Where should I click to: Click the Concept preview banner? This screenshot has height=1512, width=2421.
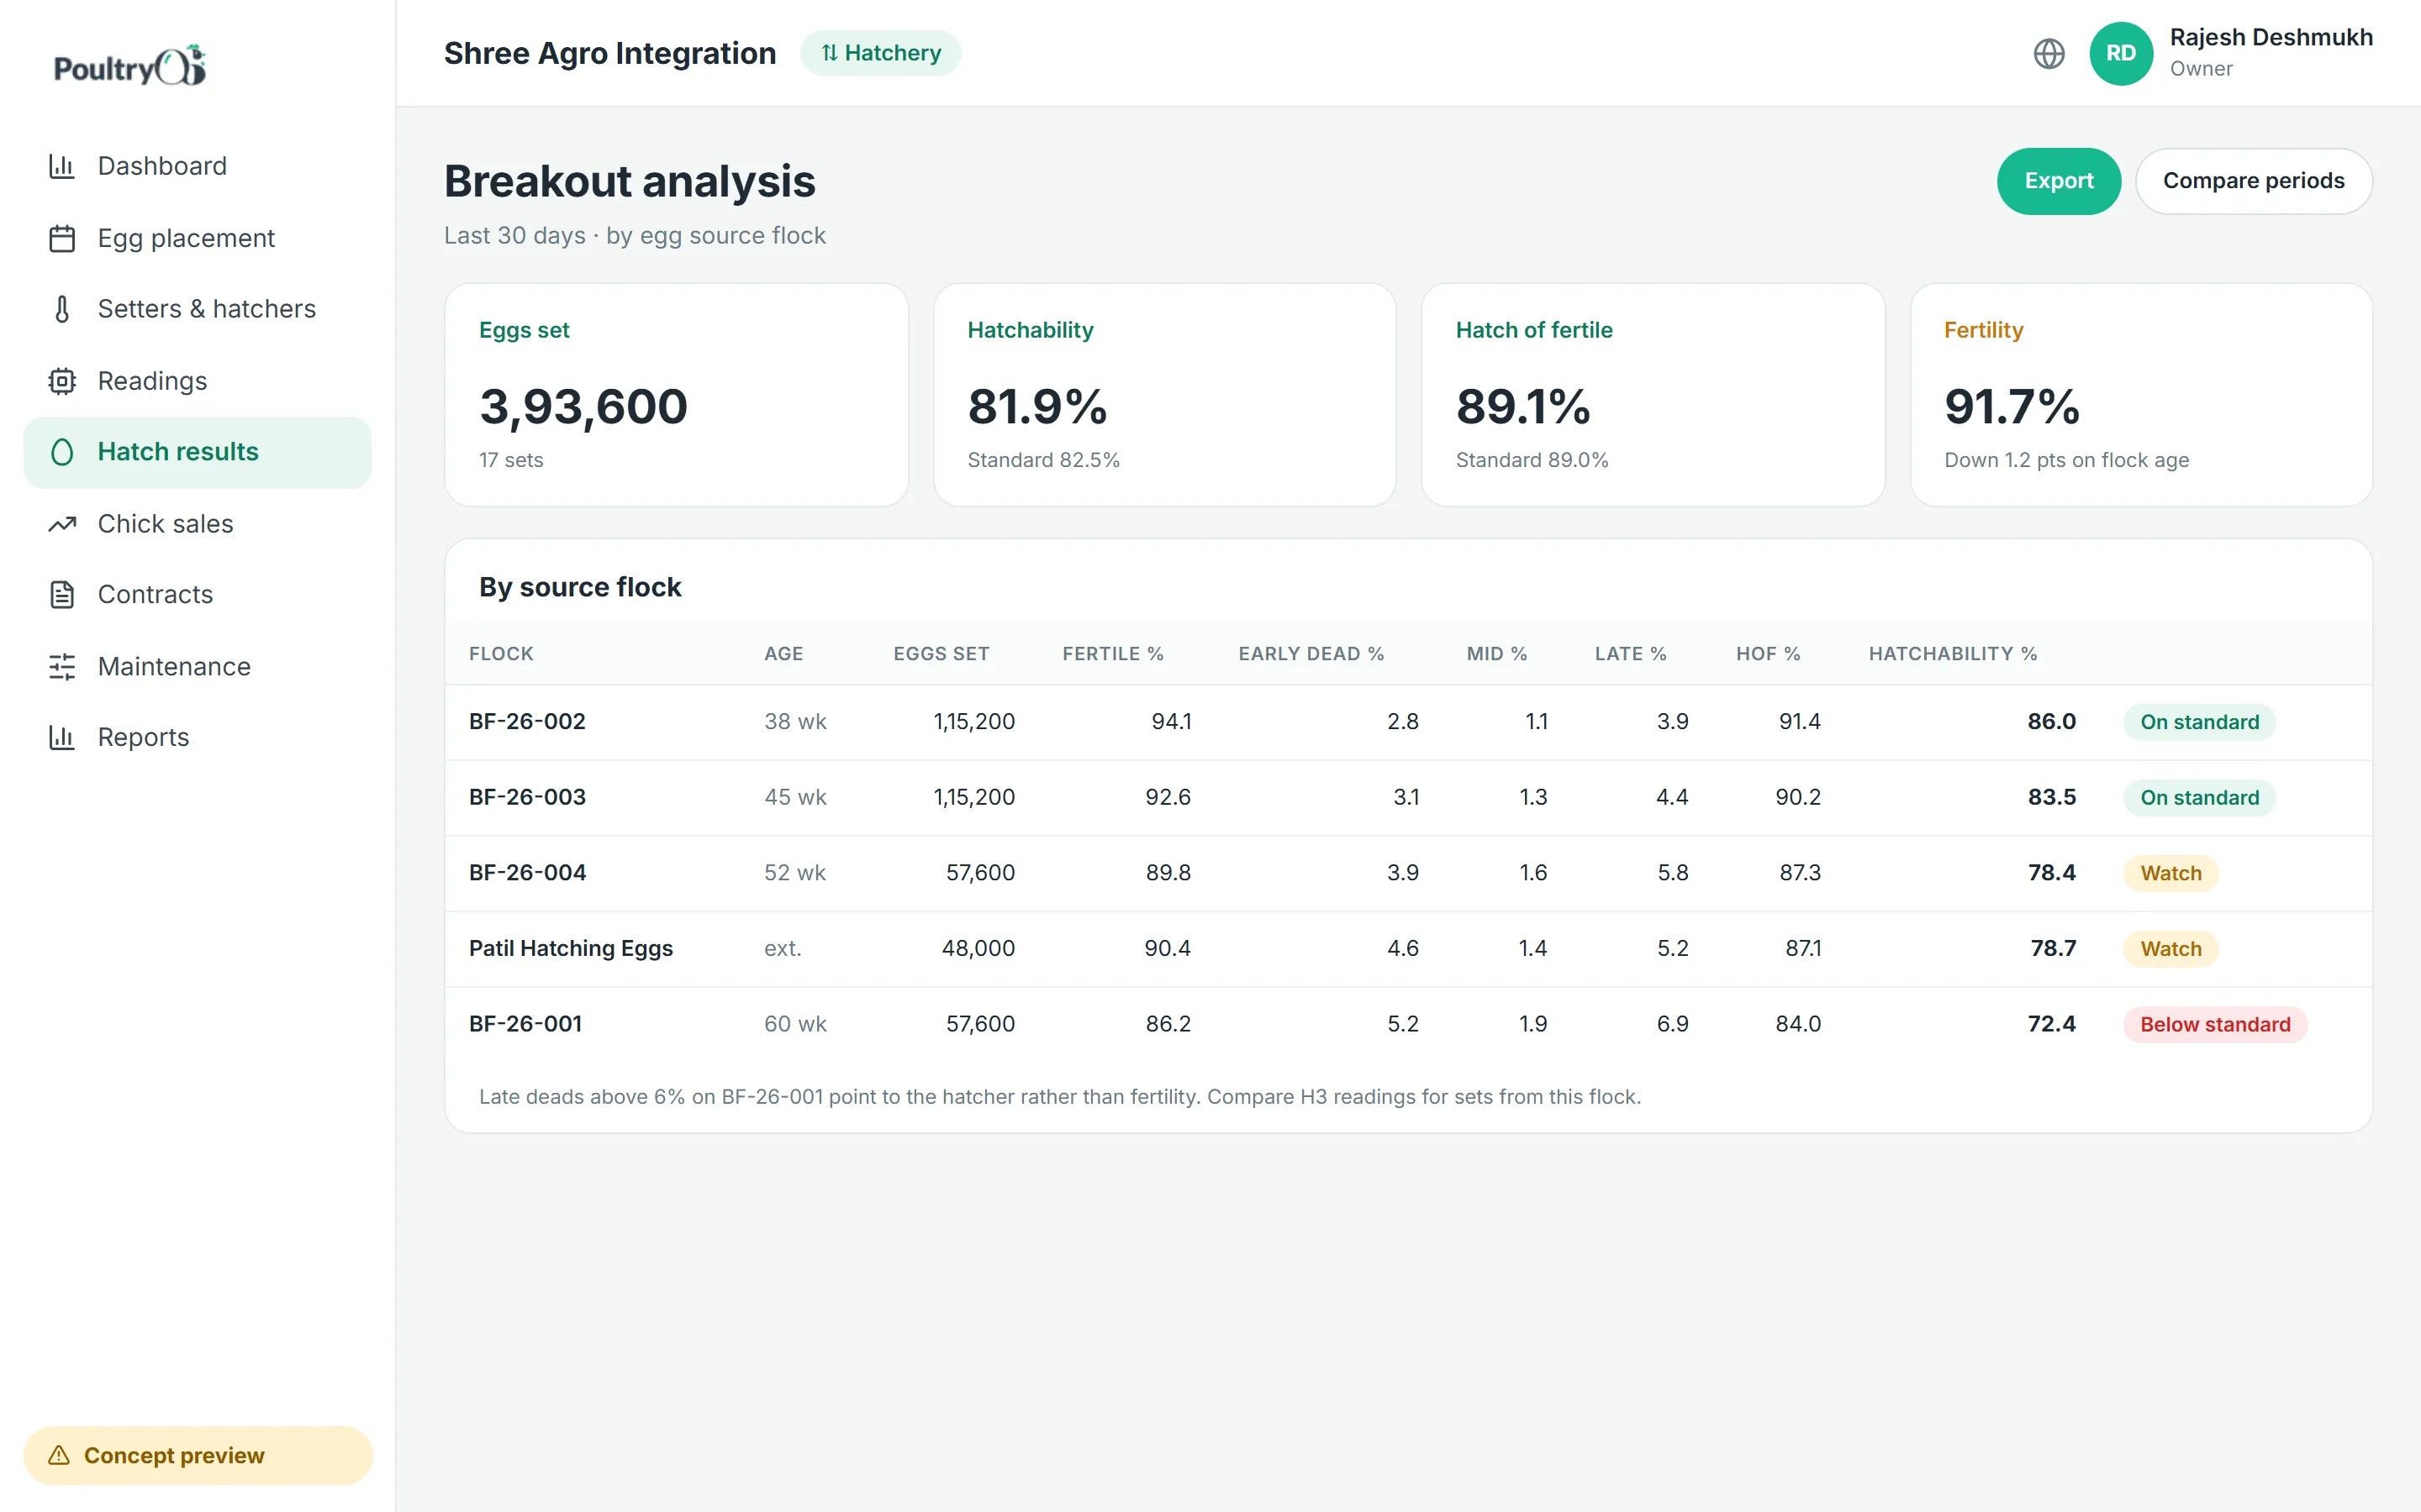point(197,1455)
